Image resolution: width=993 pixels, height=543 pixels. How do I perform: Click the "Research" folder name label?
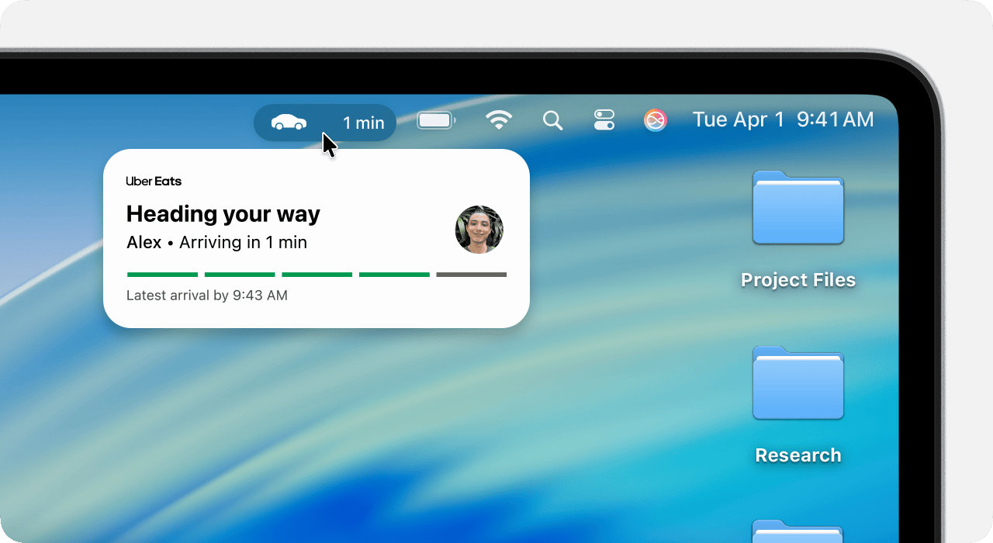click(798, 455)
